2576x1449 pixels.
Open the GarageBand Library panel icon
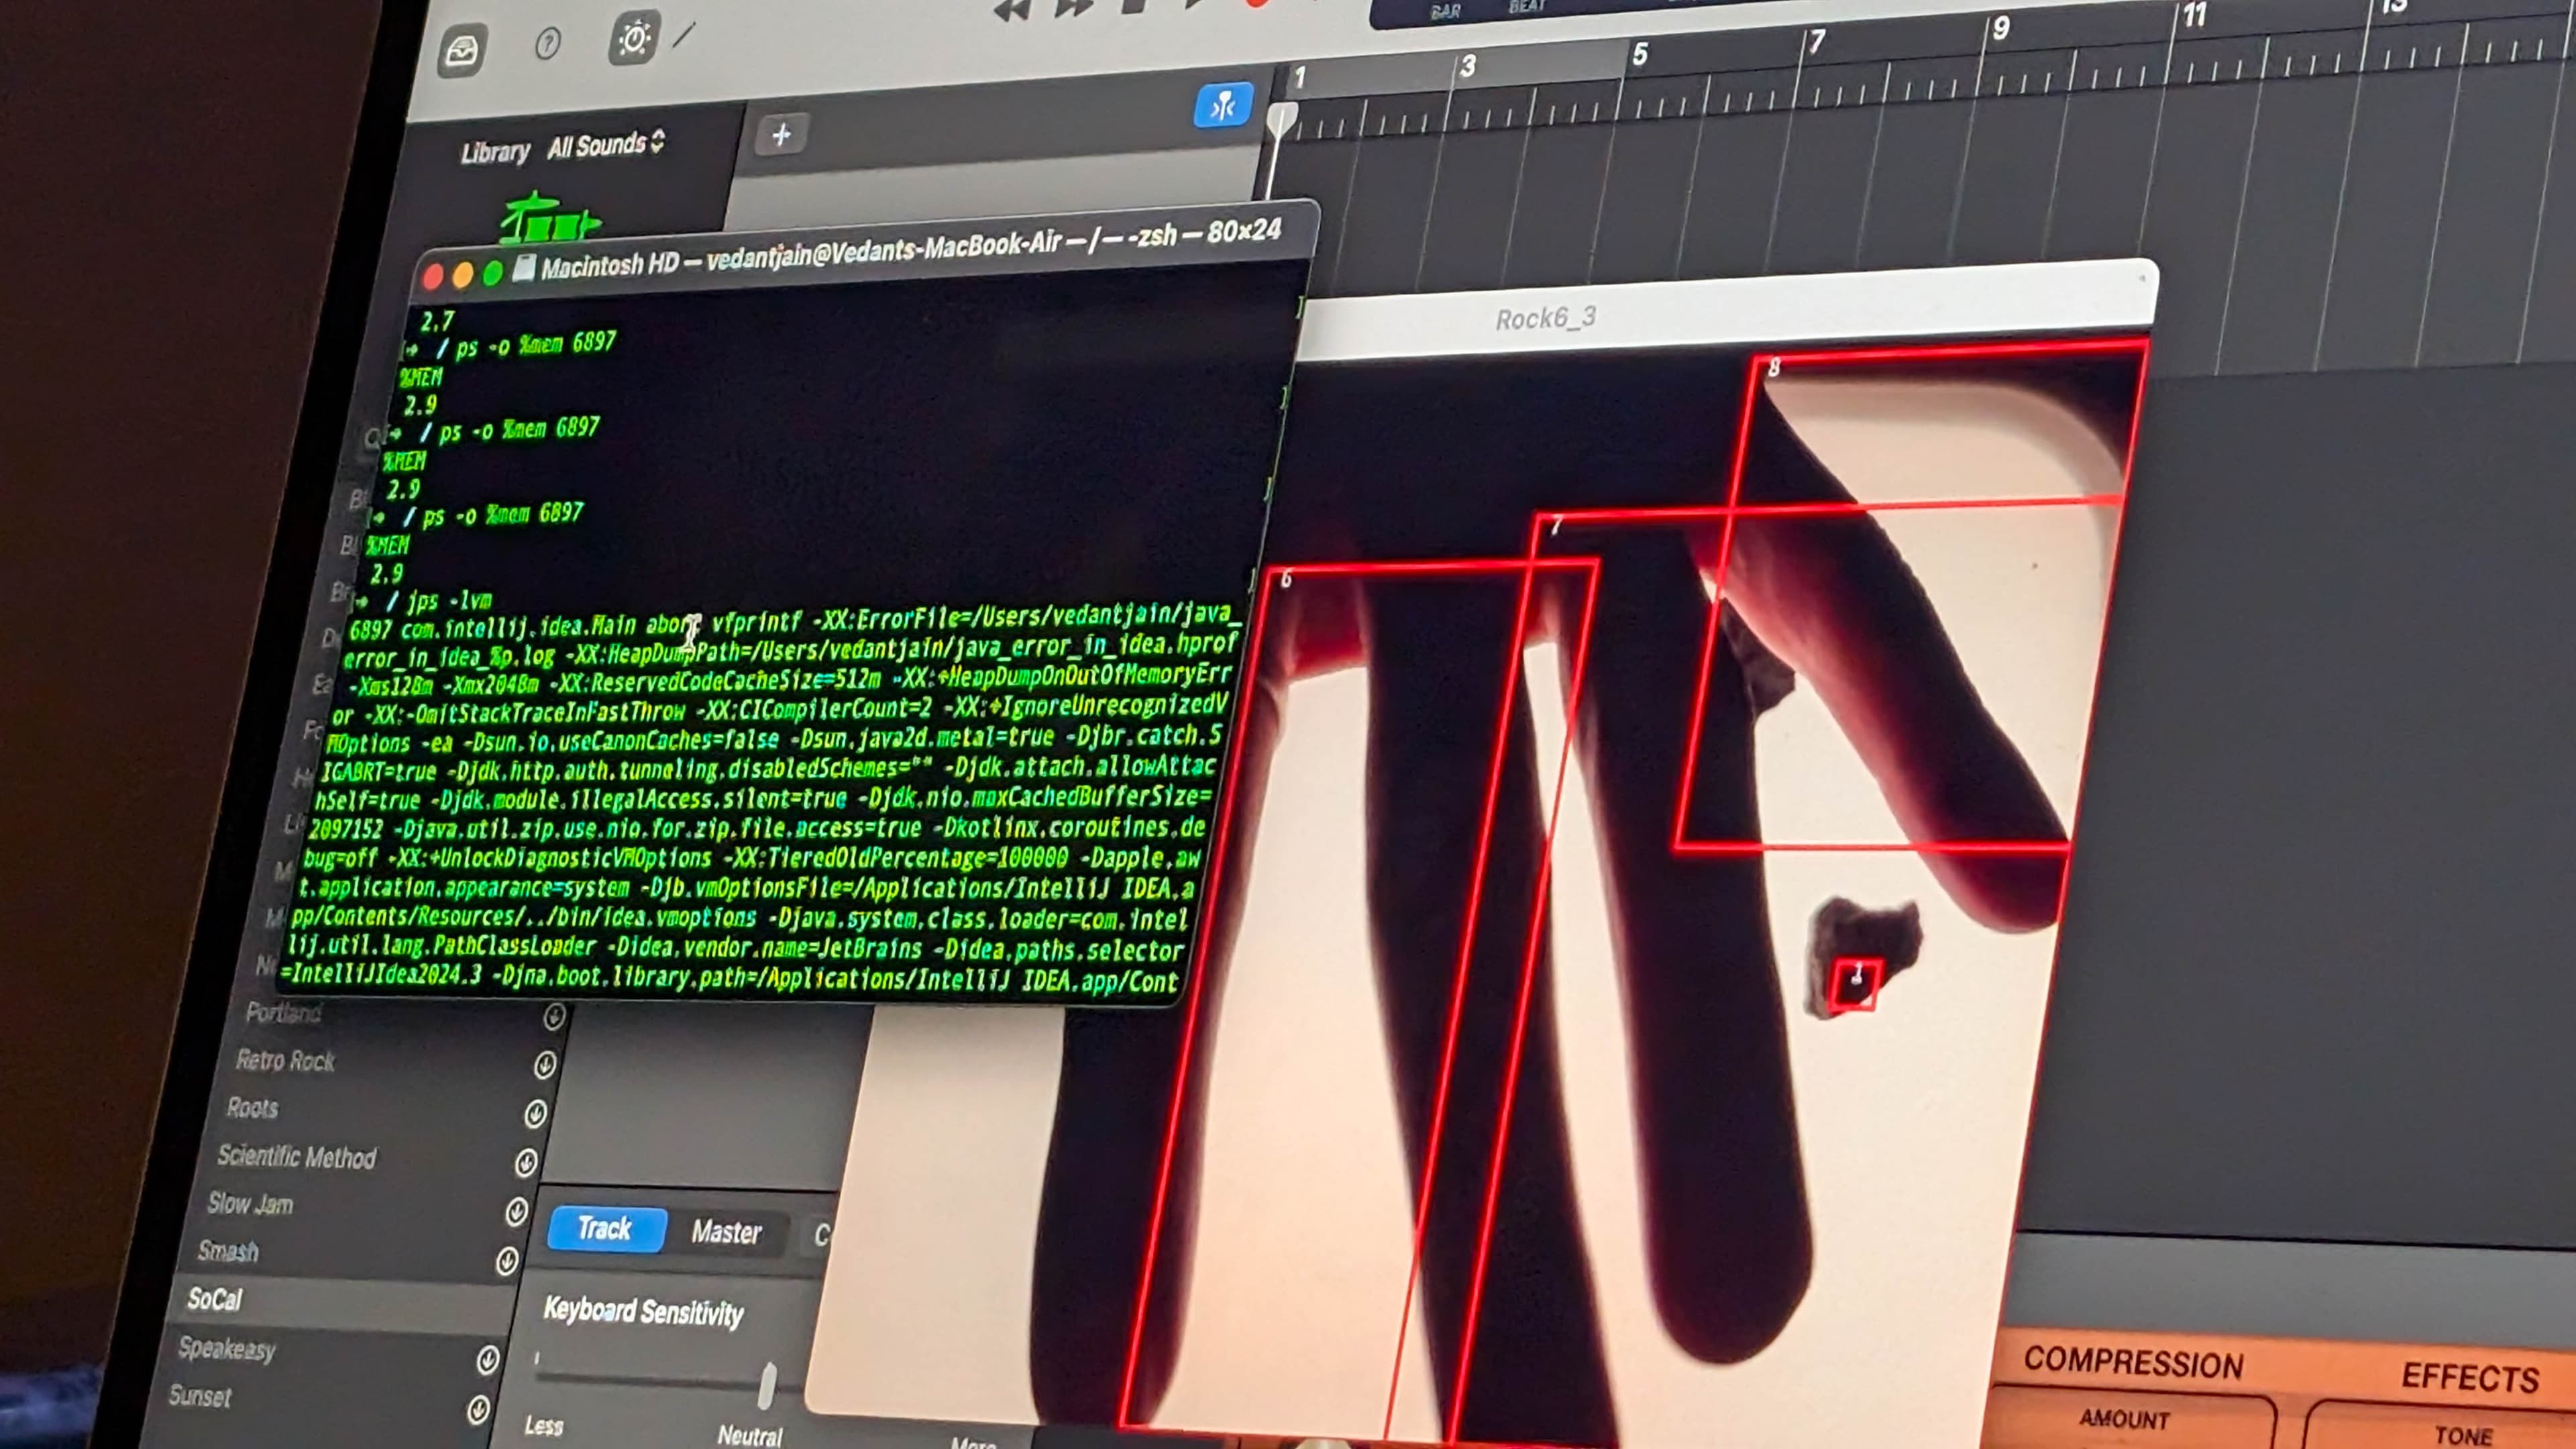click(461, 51)
